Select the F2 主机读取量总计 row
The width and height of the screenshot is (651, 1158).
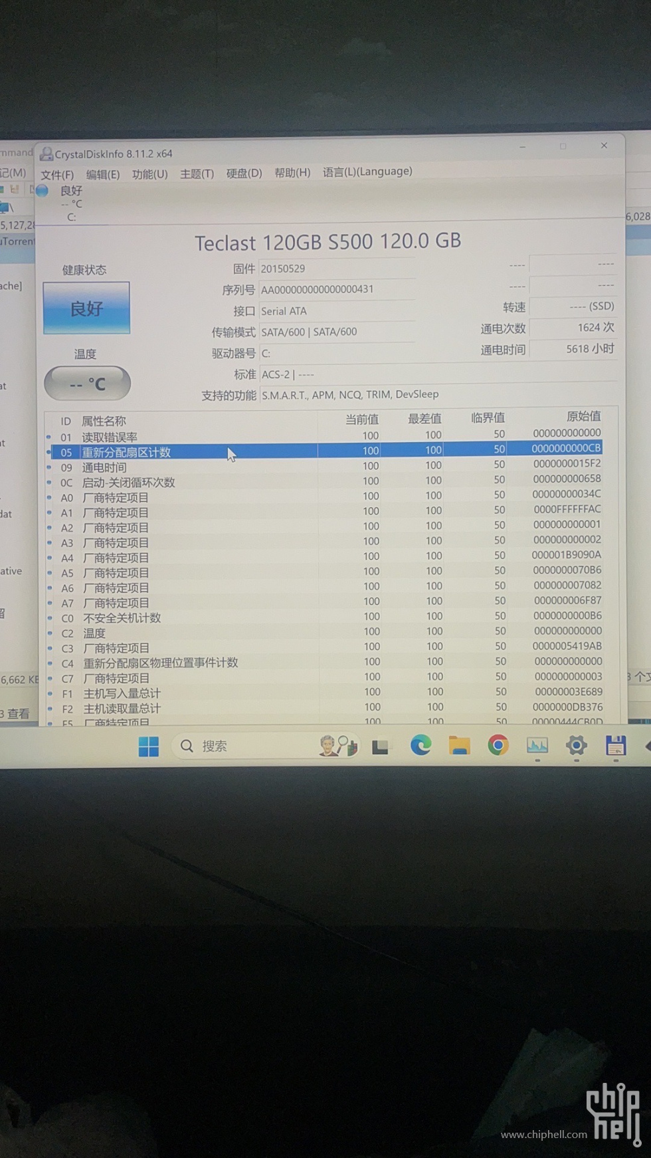[x=325, y=708]
